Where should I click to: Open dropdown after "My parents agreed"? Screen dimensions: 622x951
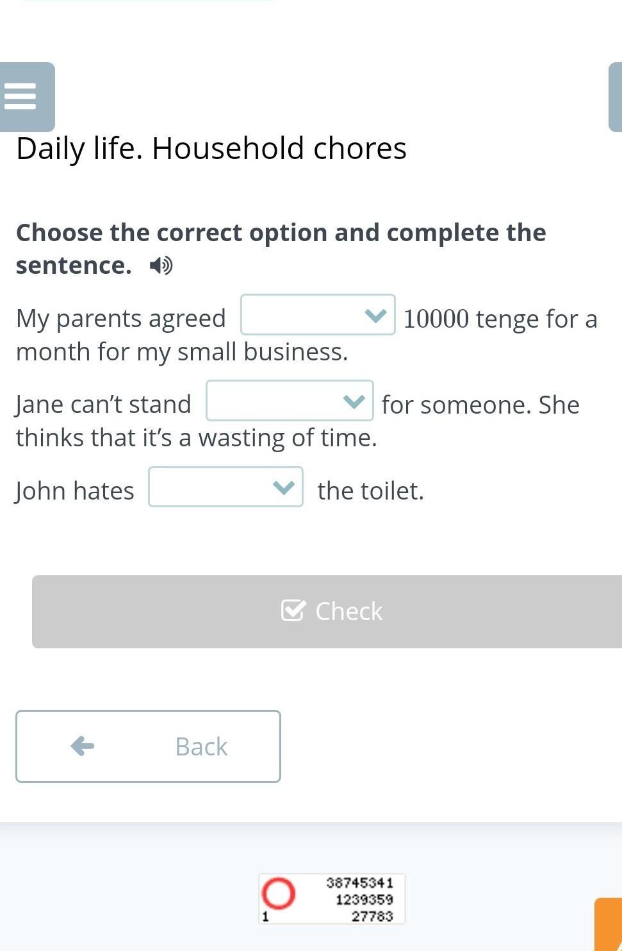tap(316, 315)
